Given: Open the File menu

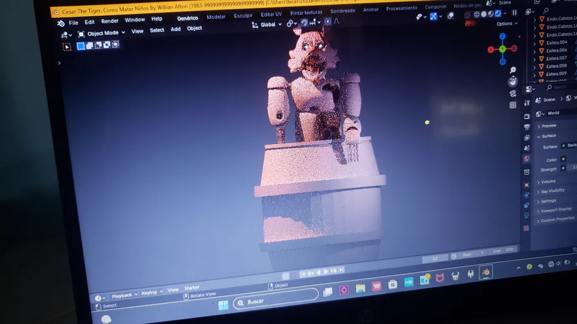Looking at the screenshot, I should tap(73, 23).
